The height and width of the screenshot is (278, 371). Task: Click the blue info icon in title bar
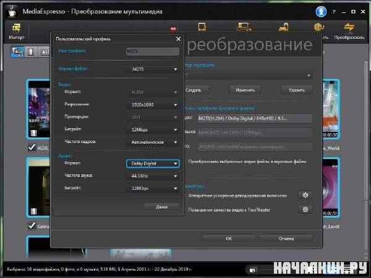(321, 11)
